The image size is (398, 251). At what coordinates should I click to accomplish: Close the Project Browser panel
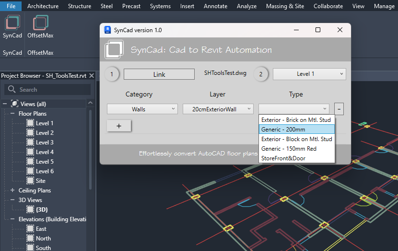[92, 76]
